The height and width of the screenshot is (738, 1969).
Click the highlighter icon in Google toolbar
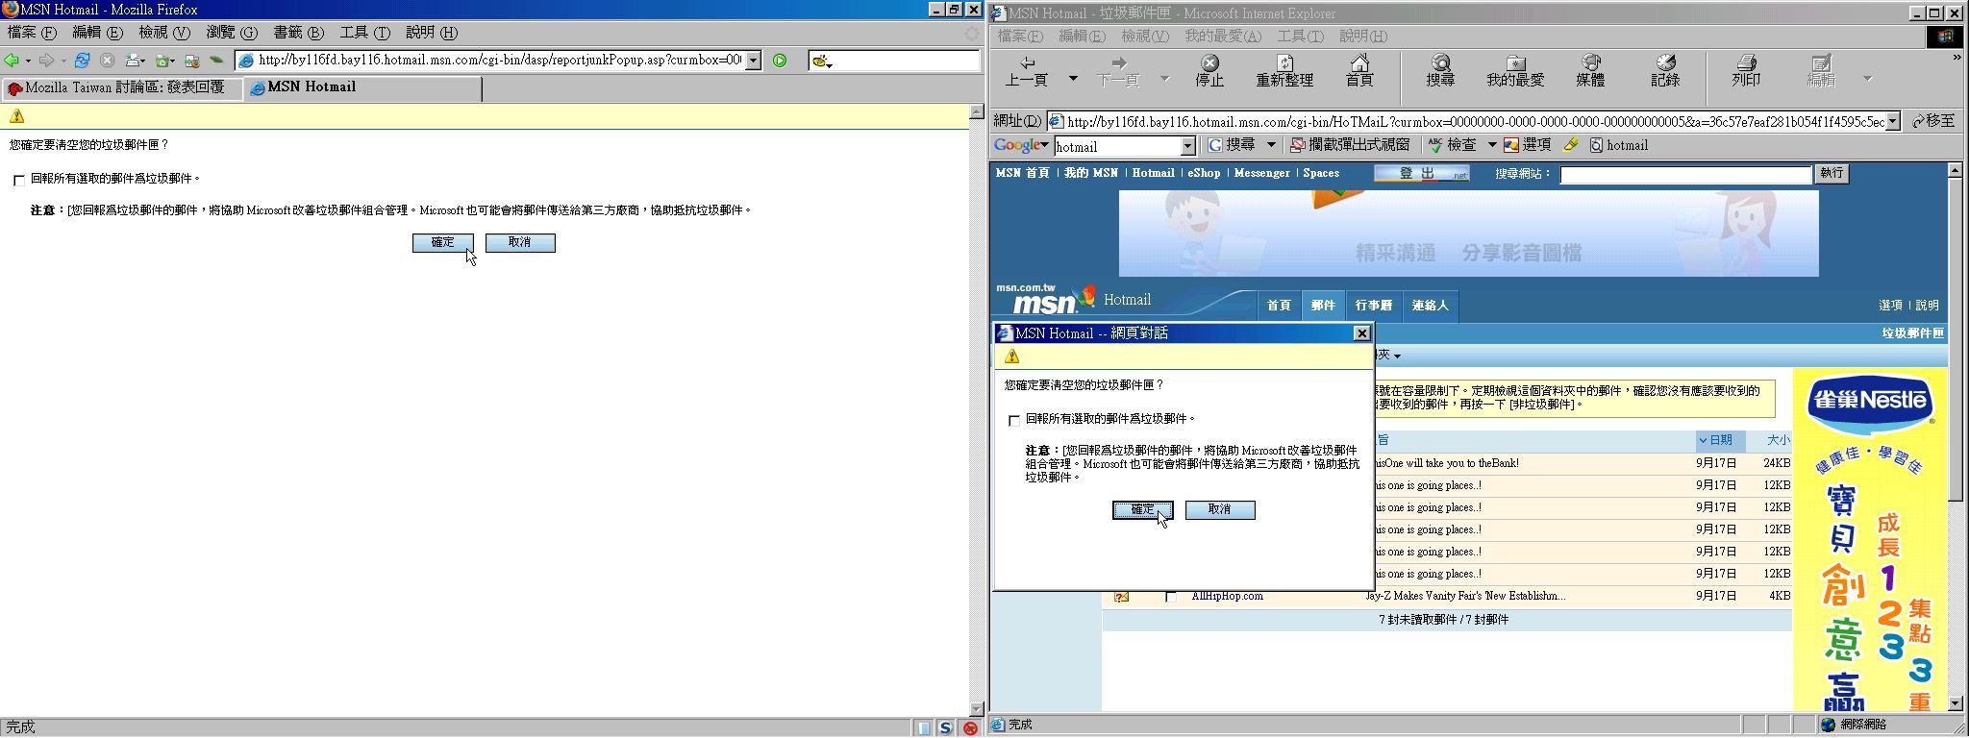pyautogui.click(x=1570, y=145)
